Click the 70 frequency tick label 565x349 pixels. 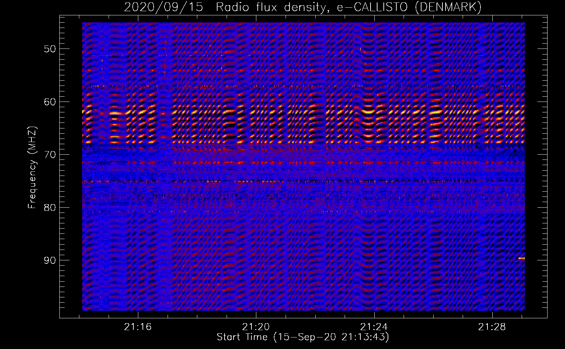(x=50, y=154)
